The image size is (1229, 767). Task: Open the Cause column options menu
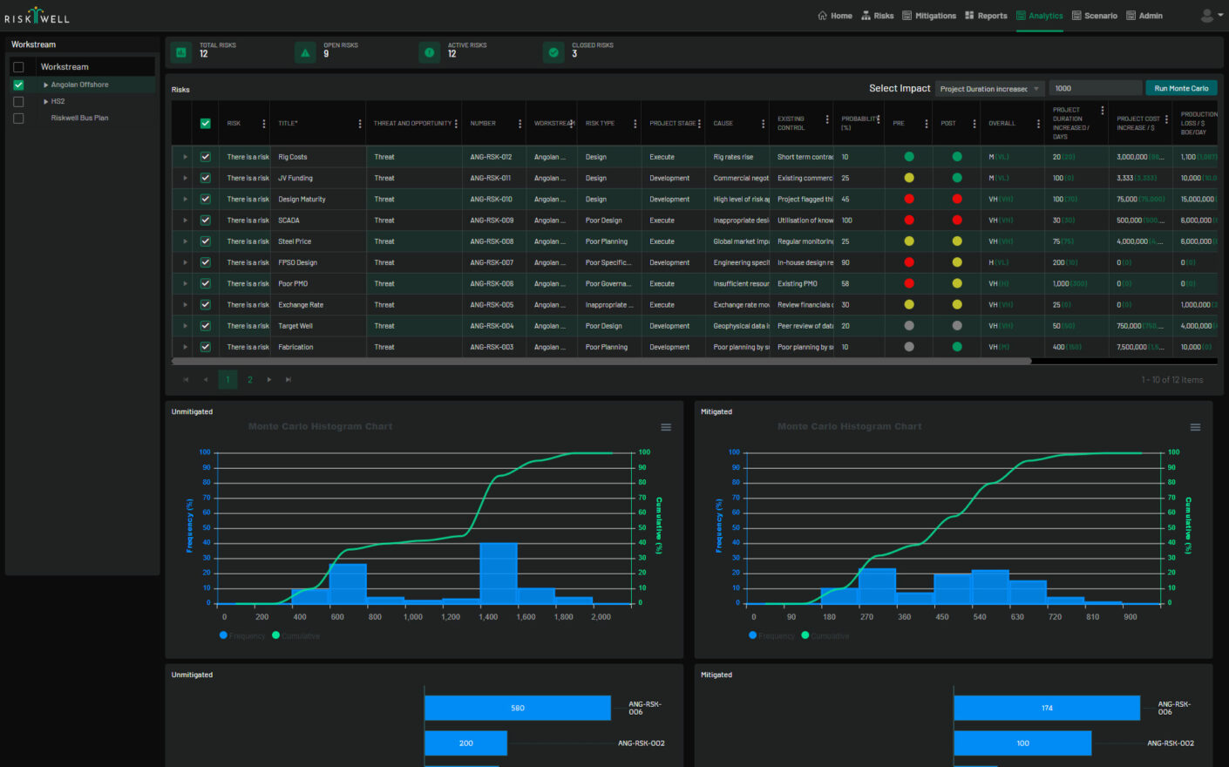(x=764, y=124)
